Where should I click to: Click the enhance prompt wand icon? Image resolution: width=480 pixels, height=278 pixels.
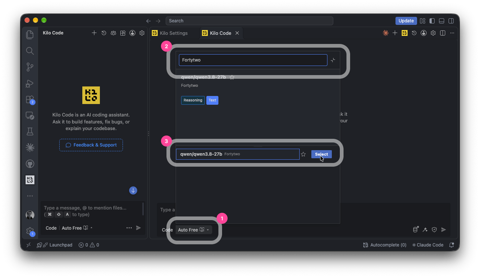point(425,230)
